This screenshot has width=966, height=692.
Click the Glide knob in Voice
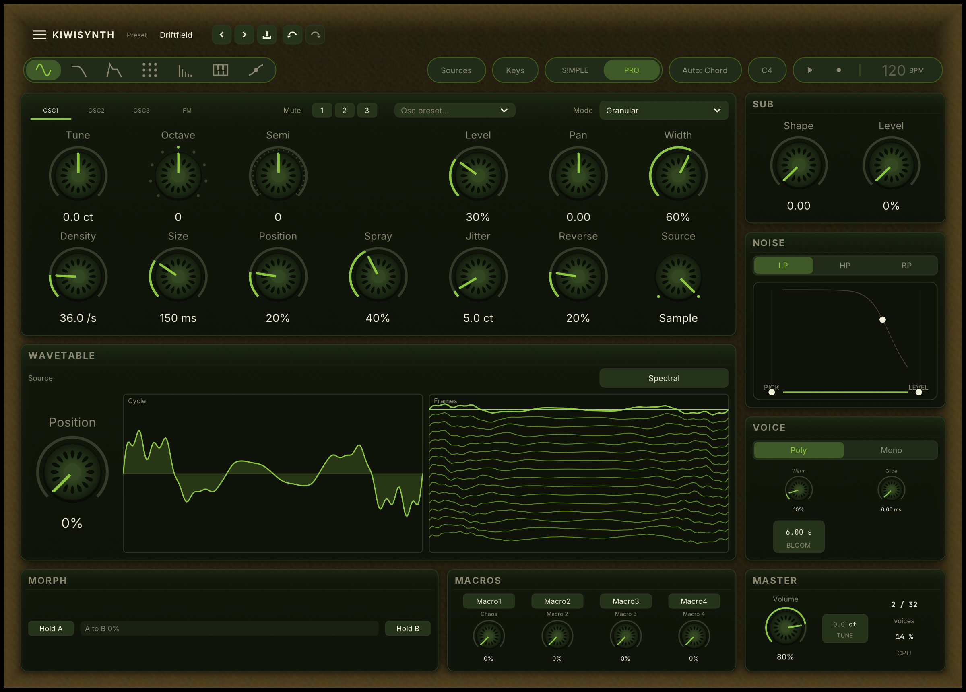[x=891, y=490]
